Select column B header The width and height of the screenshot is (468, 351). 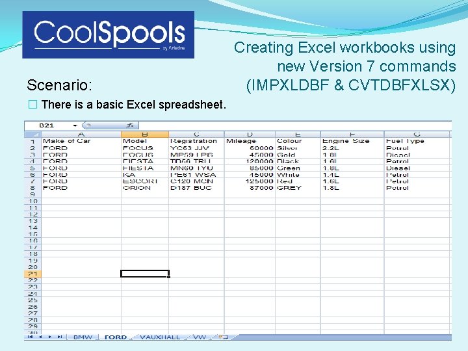(145, 135)
